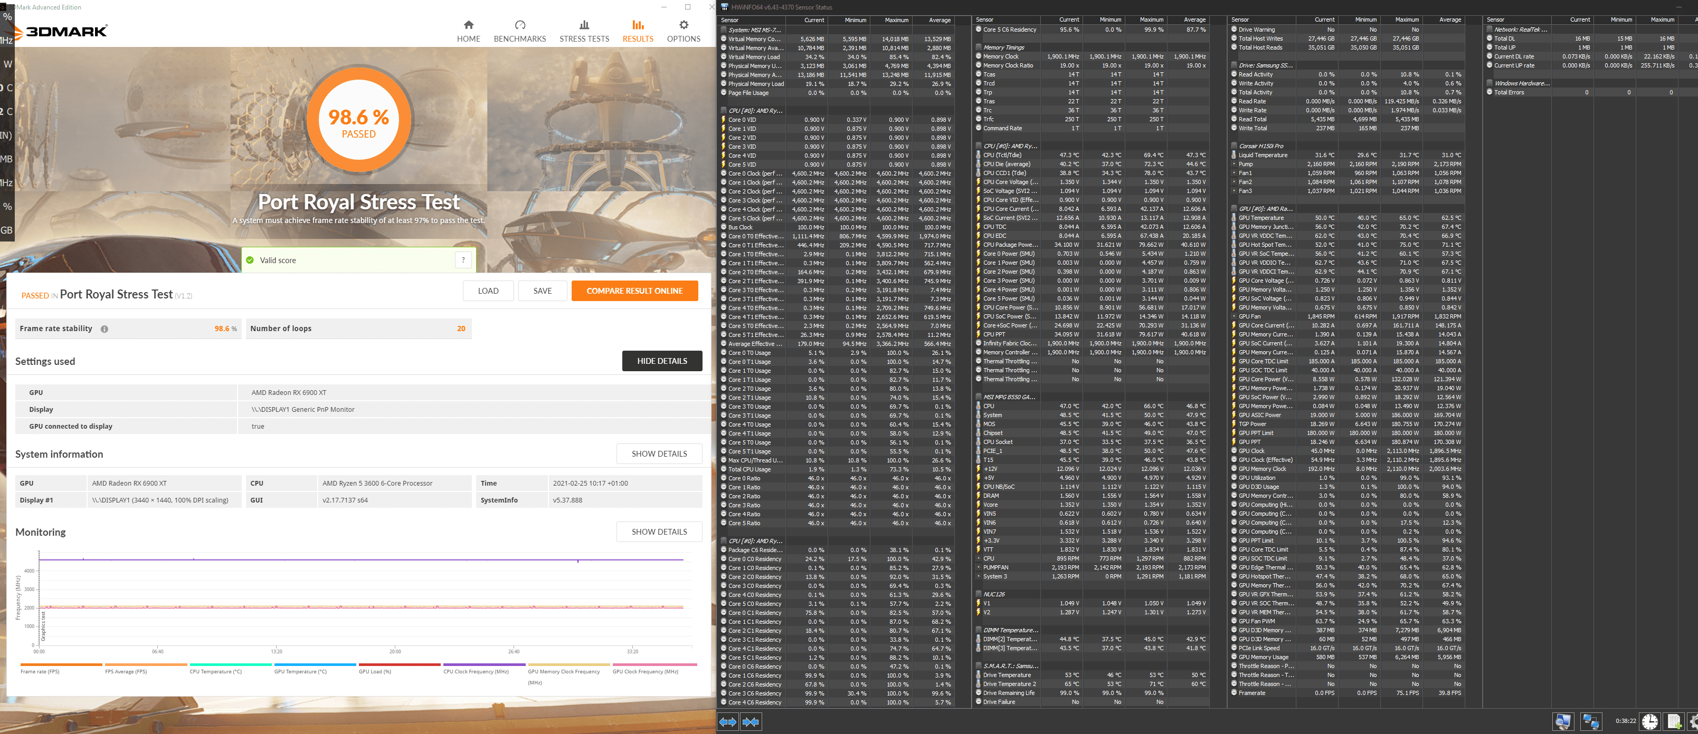Screen dimensions: 1698x734
Task: Open the Benchmarks gauge icon
Action: [519, 25]
